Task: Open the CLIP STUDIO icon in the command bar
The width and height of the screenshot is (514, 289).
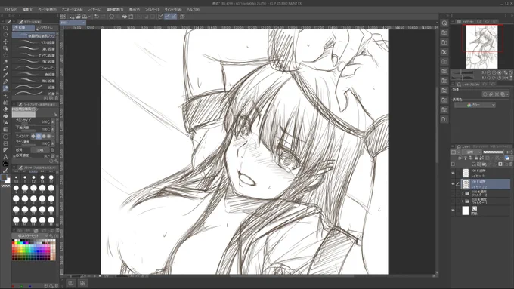Action: point(63,17)
